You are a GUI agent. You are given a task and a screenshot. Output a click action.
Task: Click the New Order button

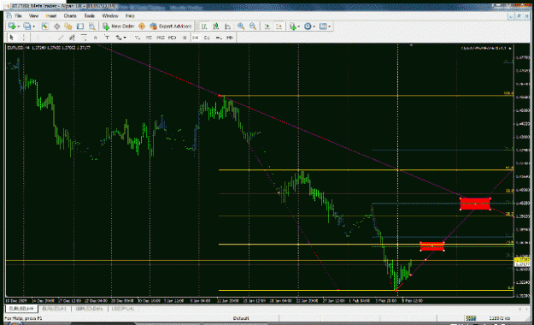(119, 26)
